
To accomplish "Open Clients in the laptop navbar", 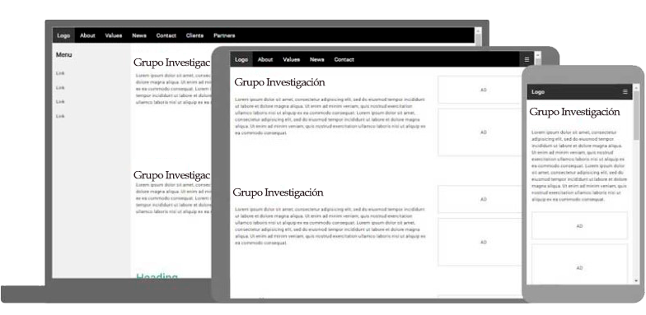I will [x=194, y=35].
